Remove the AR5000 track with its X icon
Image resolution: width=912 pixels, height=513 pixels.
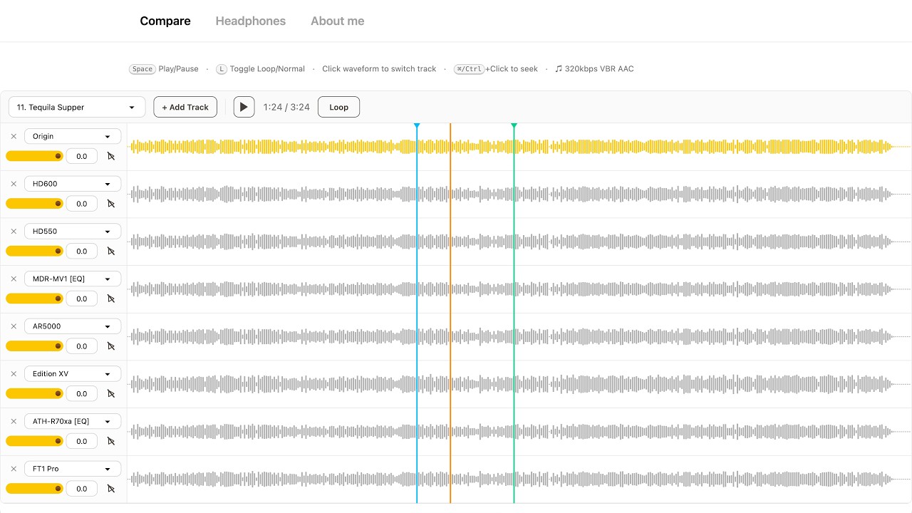pos(14,326)
